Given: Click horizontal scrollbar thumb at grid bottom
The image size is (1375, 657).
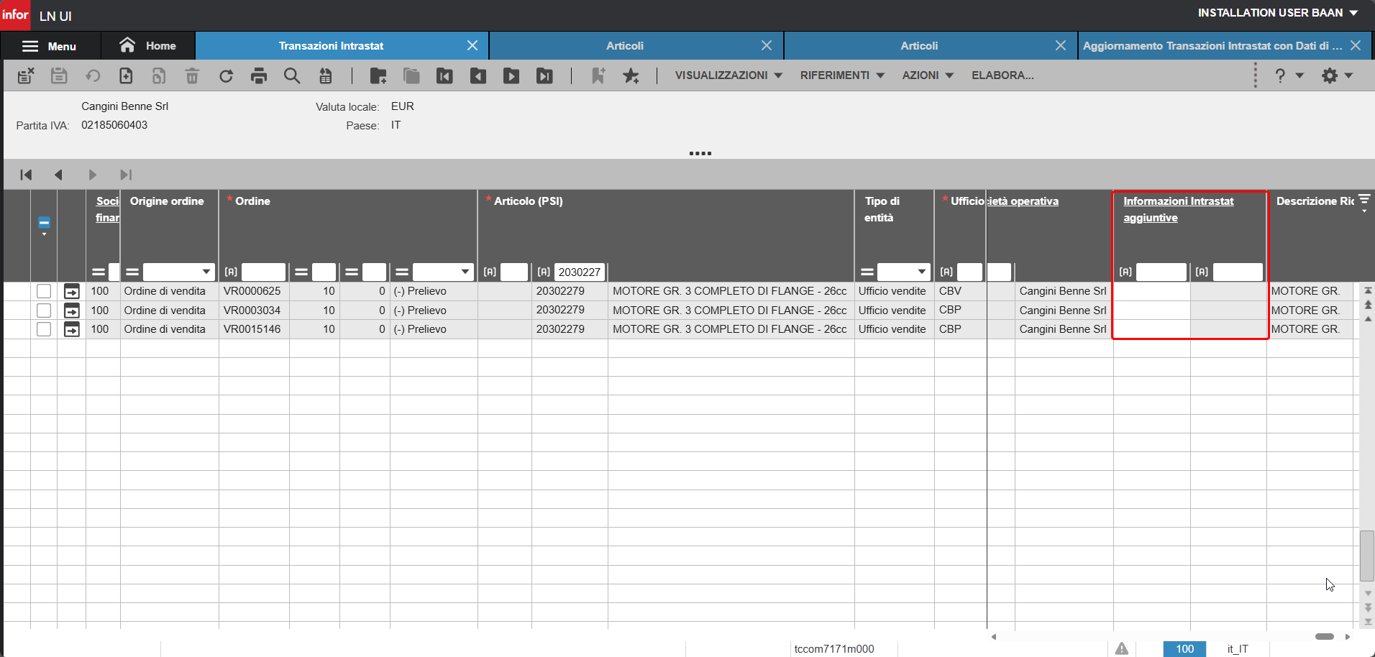Looking at the screenshot, I should 1325,637.
